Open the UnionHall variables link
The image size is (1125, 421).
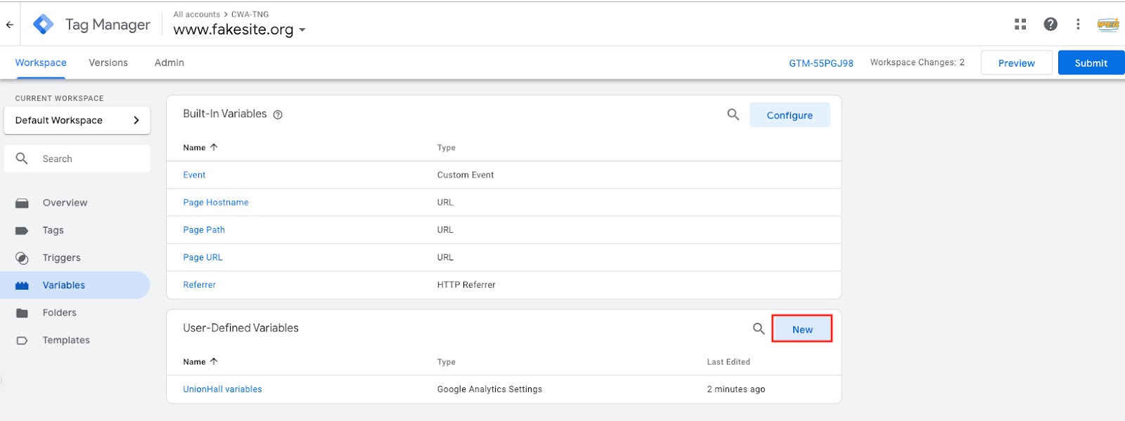pyautogui.click(x=222, y=389)
